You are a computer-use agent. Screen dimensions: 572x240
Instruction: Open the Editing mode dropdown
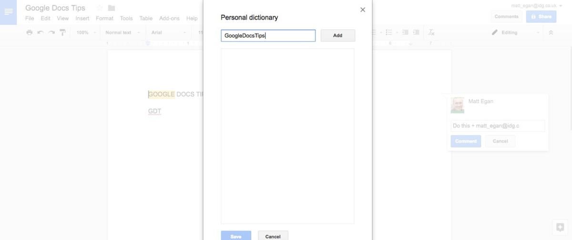click(x=516, y=32)
